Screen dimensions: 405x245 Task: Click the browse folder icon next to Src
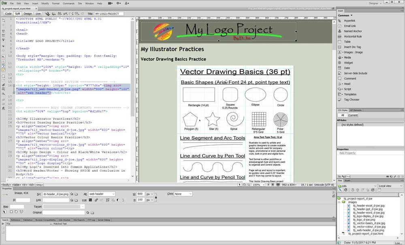76,194
